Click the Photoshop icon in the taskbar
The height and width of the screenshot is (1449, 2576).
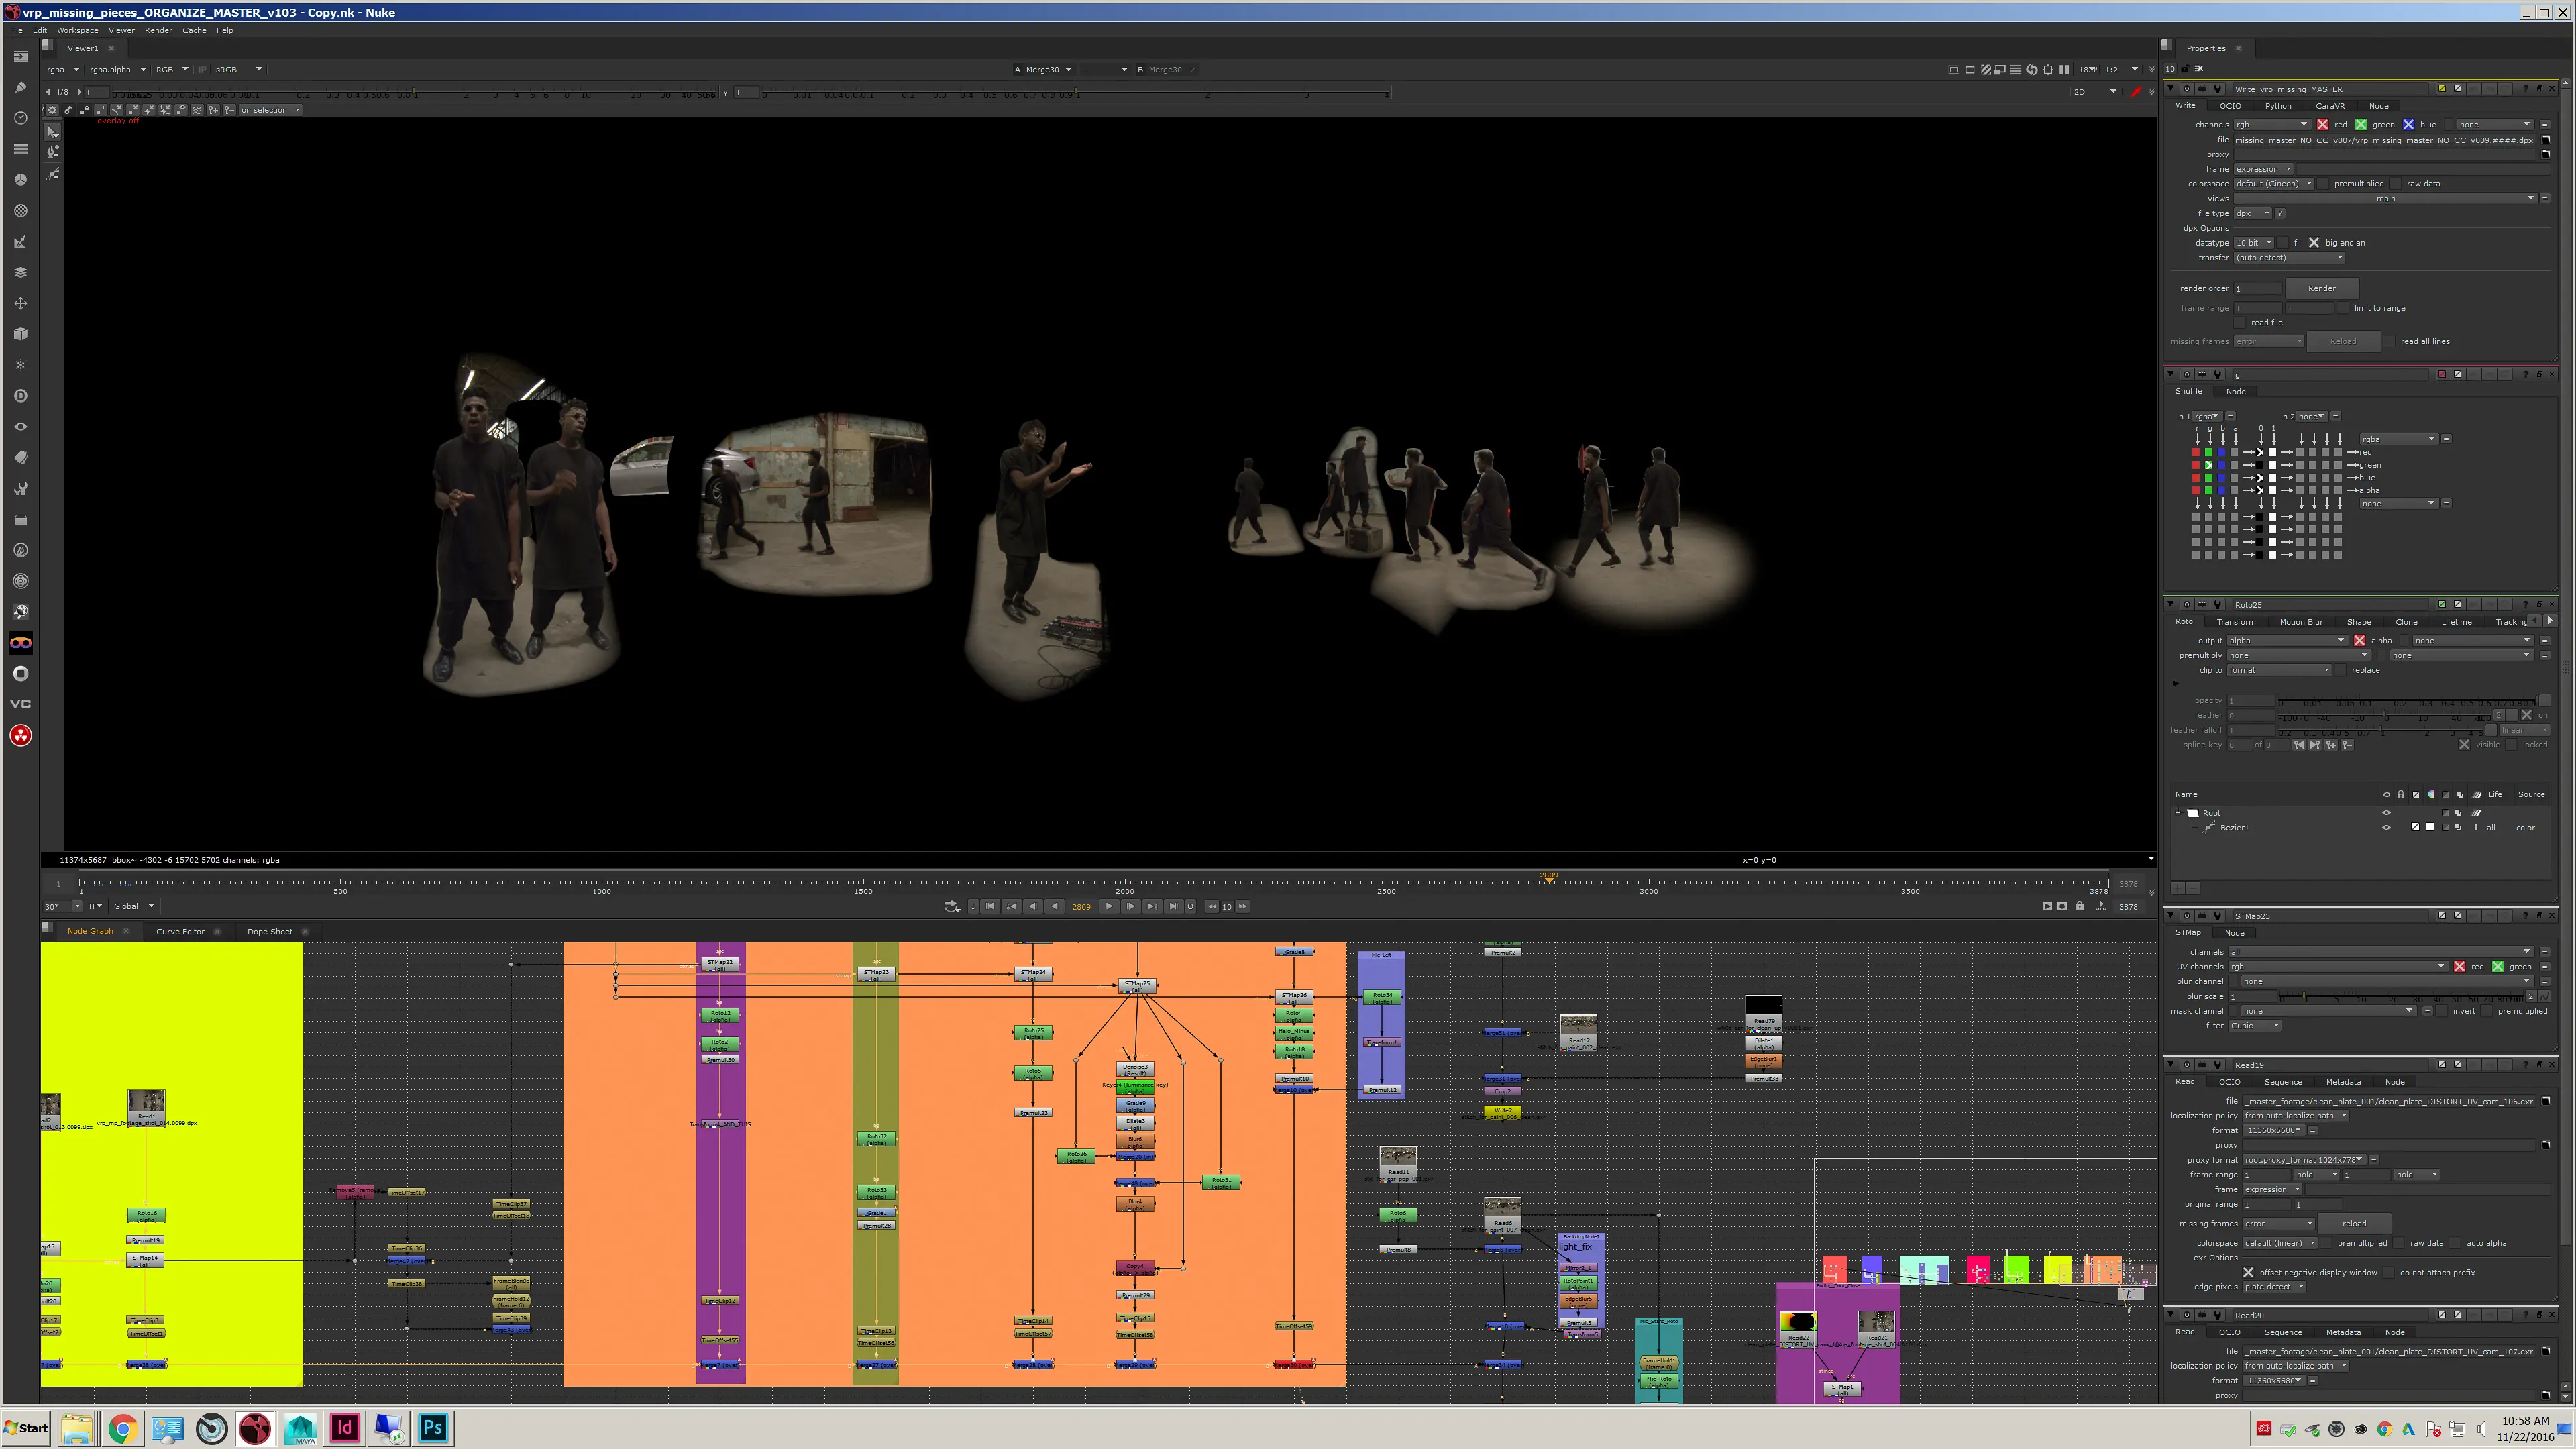tap(433, 1428)
